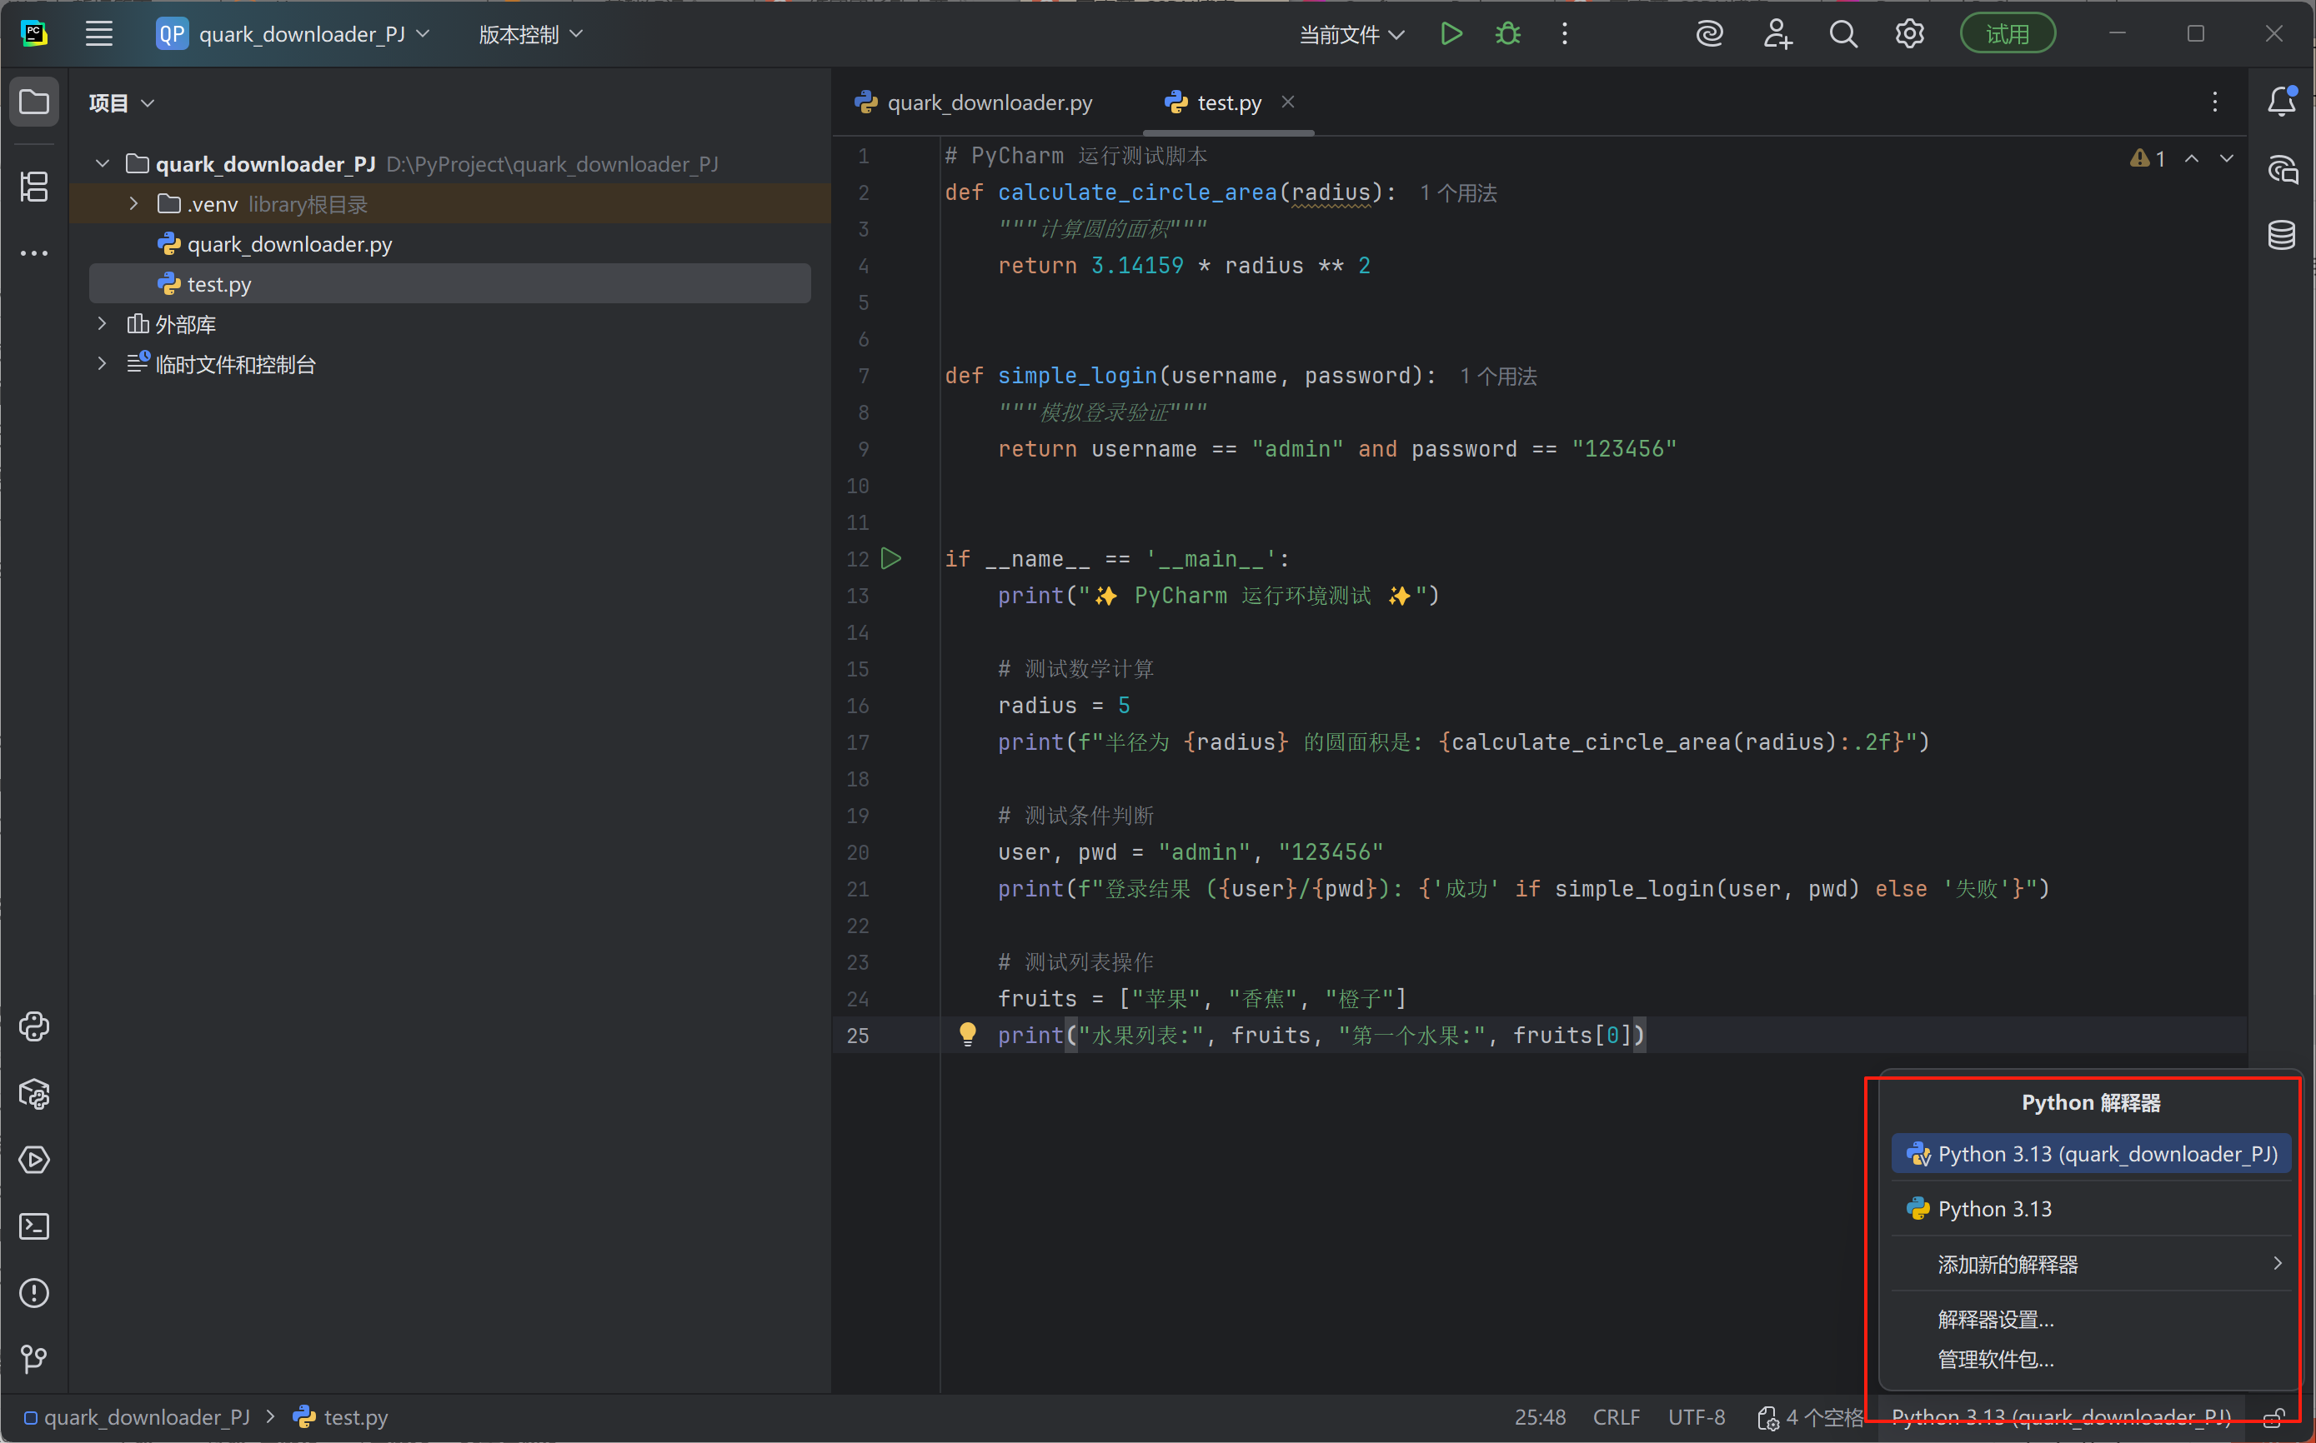Screen dimensions: 2316x1443
Task: Start debugging using the bug icon
Action: 1507,33
